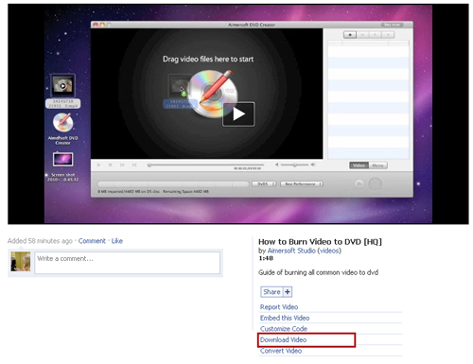
Task: Click the Convert Video link
Action: click(281, 351)
